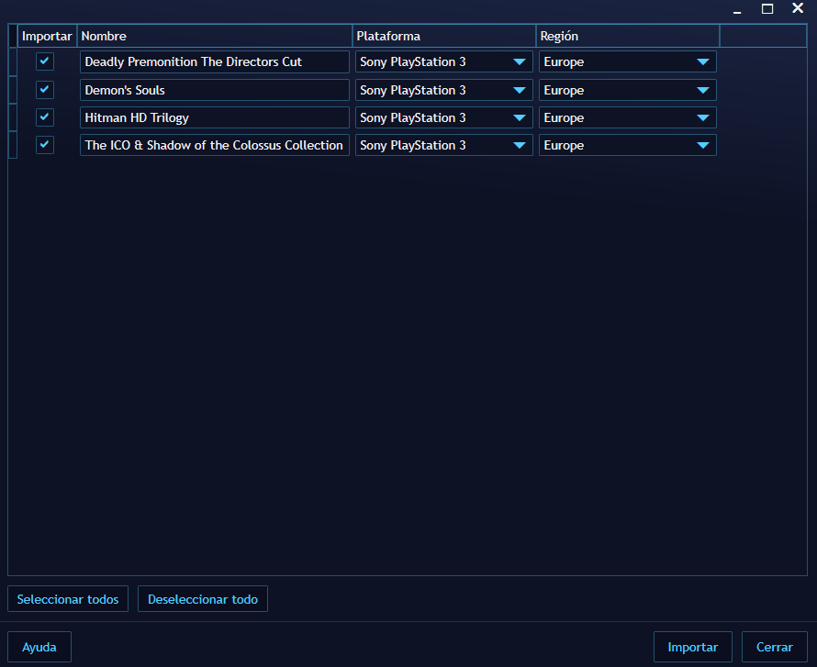The height and width of the screenshot is (667, 817).
Task: Click the Seleccionar todos button
Action: [x=68, y=599]
